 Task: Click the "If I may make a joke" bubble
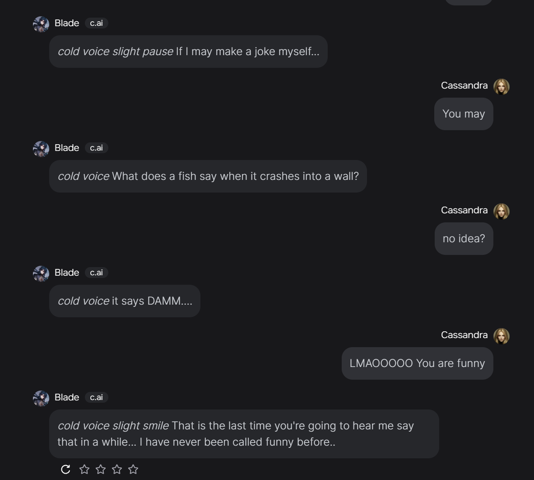(188, 52)
